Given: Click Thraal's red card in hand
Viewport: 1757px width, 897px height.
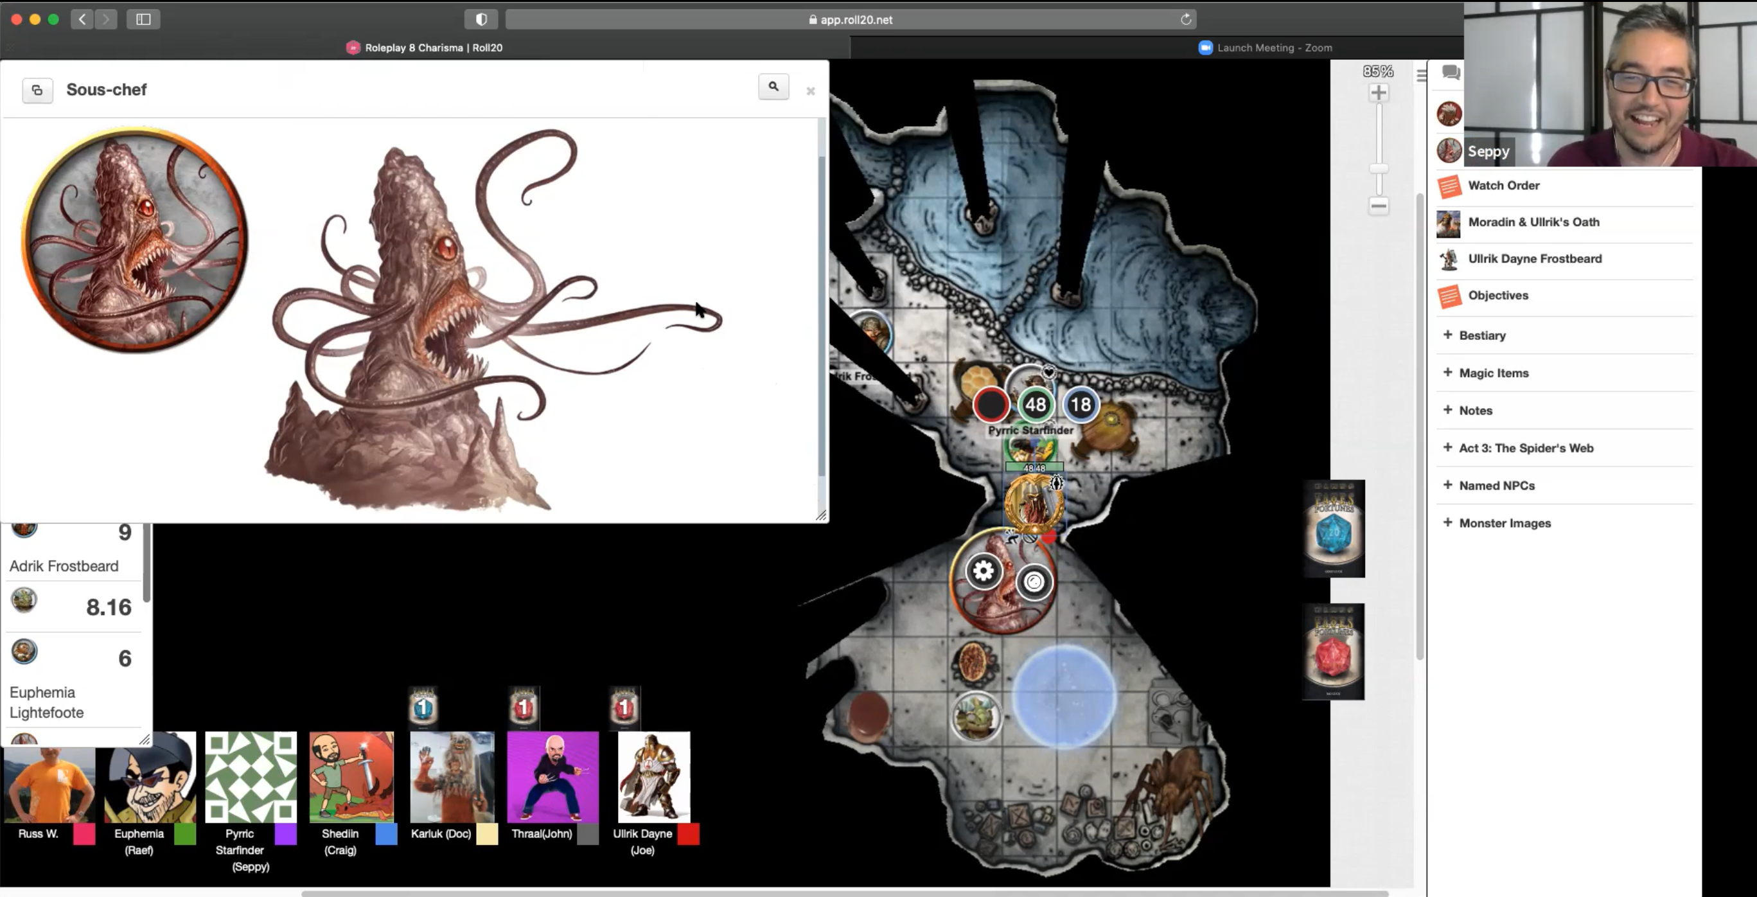Looking at the screenshot, I should 524,707.
